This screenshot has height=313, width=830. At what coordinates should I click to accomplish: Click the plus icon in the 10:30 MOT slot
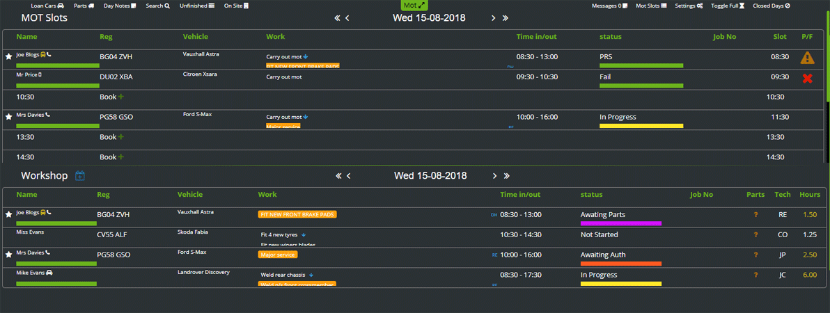[121, 97]
